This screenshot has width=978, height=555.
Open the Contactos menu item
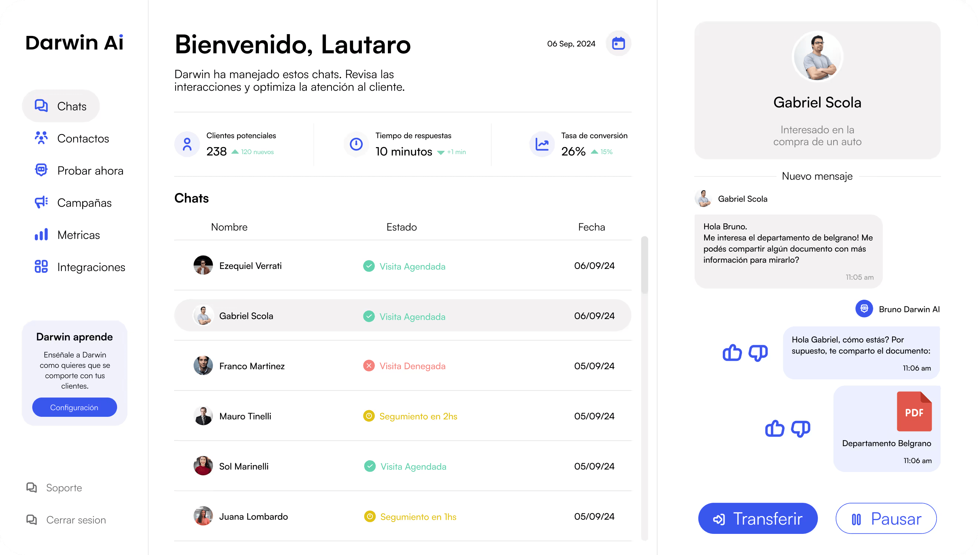(71, 138)
